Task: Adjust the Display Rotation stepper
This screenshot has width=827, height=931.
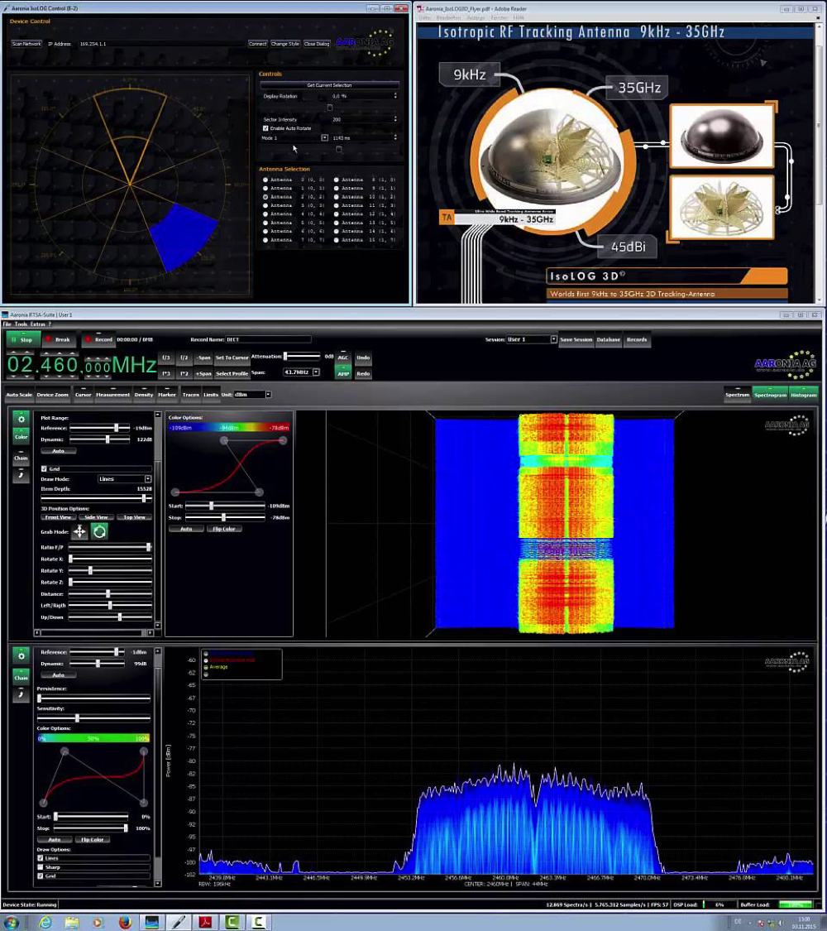Action: (395, 96)
